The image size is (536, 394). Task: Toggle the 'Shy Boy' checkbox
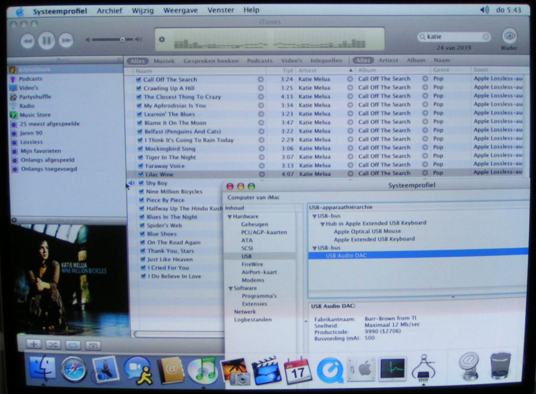point(141,183)
